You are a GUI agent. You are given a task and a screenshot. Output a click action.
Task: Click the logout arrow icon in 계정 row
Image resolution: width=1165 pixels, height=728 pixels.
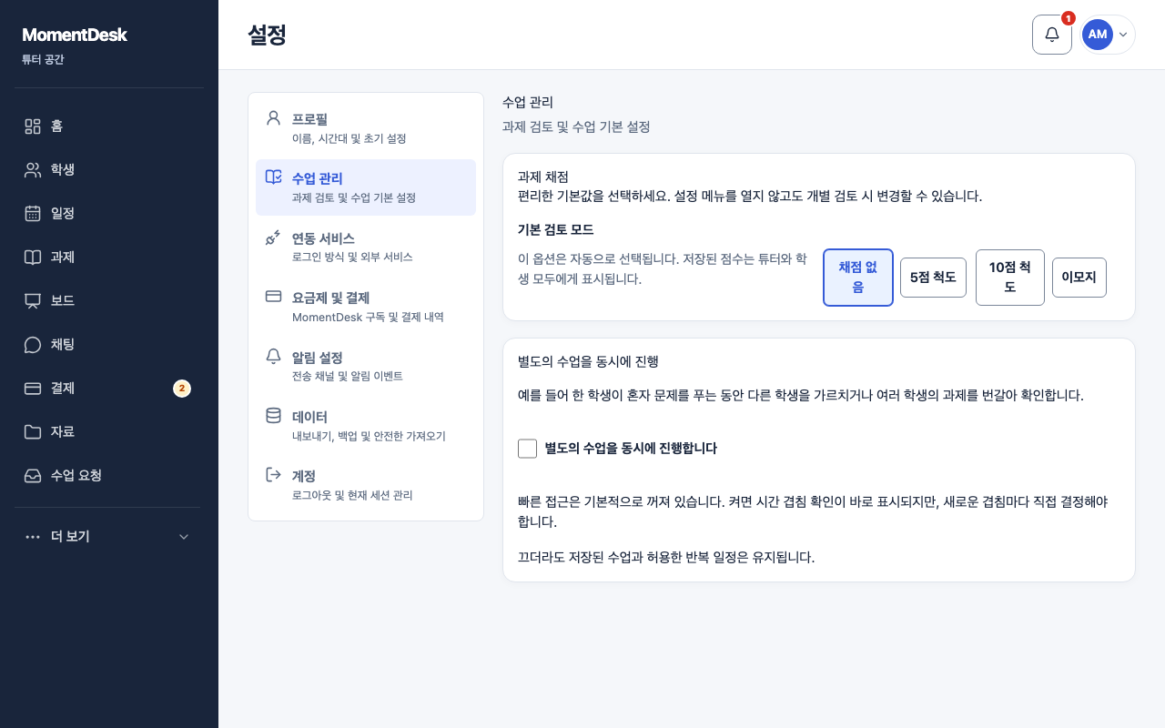click(273, 475)
